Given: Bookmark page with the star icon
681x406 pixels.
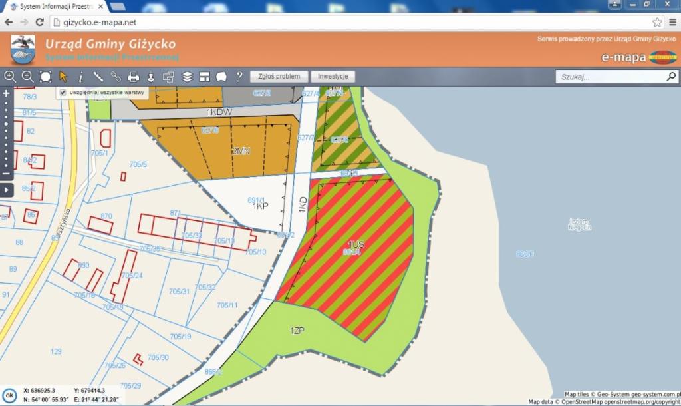Looking at the screenshot, I should coord(657,22).
